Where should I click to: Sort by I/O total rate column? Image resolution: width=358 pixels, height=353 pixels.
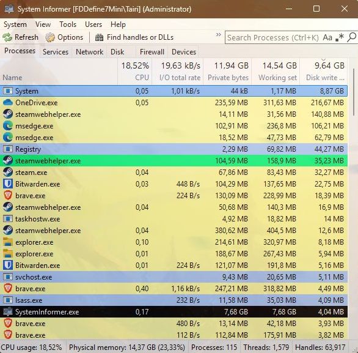(177, 72)
